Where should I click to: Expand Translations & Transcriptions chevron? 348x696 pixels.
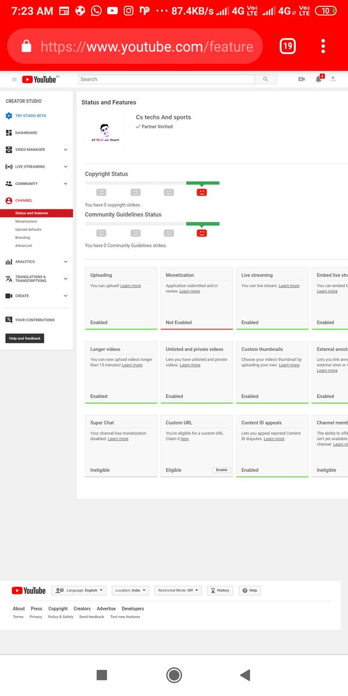pyautogui.click(x=66, y=279)
